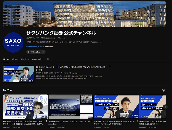Open options menu for 石原順氏 video

(x=46, y=121)
